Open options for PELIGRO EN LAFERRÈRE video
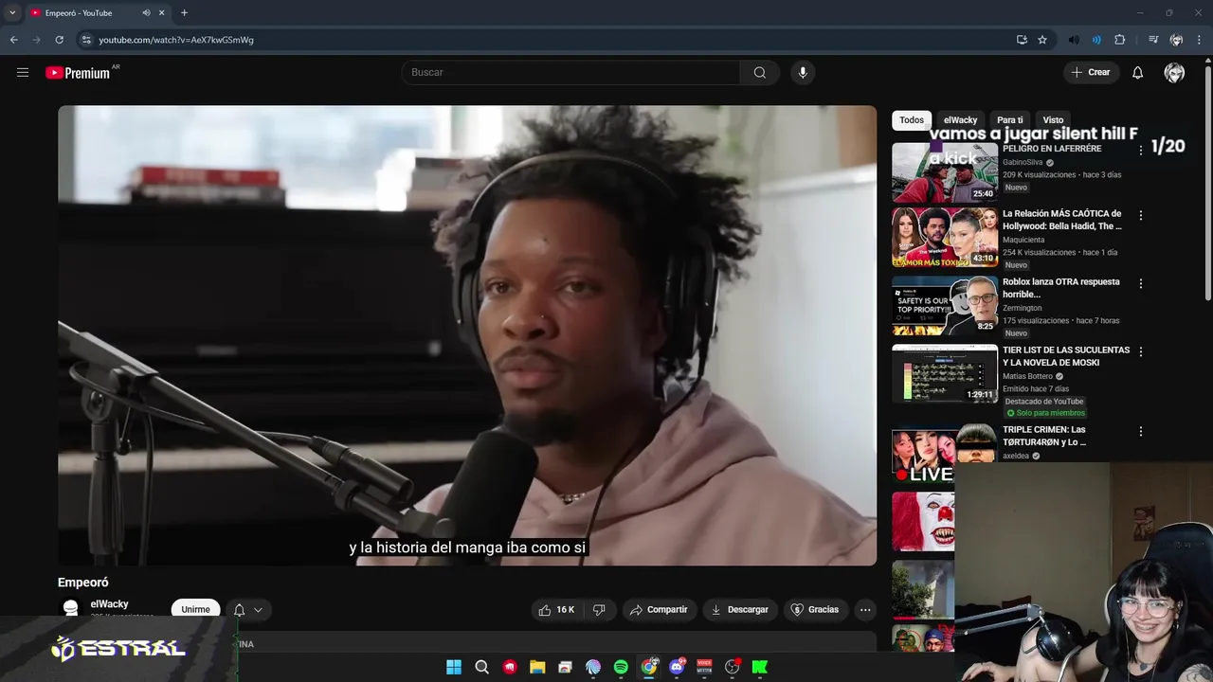1213x682 pixels. coord(1141,151)
